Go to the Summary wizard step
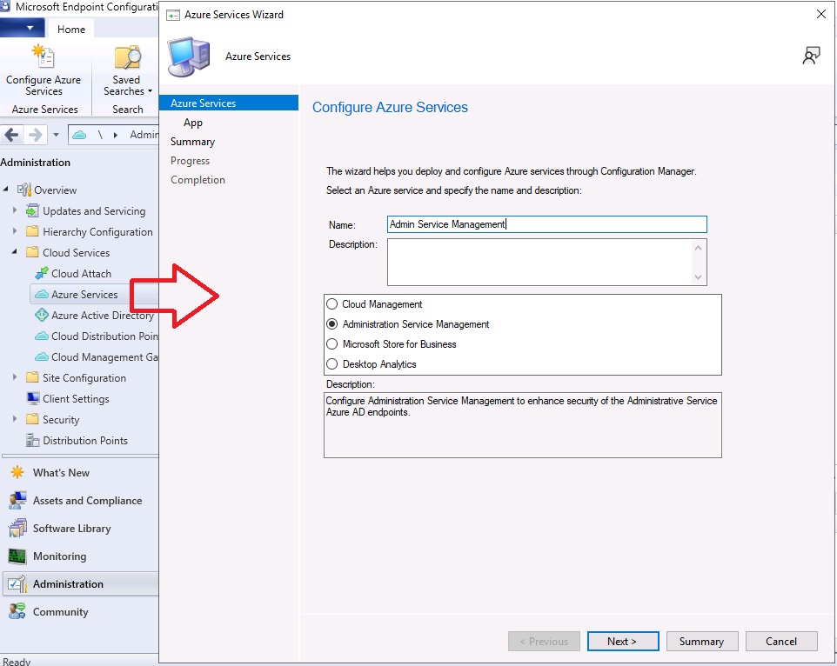Viewport: 837px width, 666px height. coord(192,142)
